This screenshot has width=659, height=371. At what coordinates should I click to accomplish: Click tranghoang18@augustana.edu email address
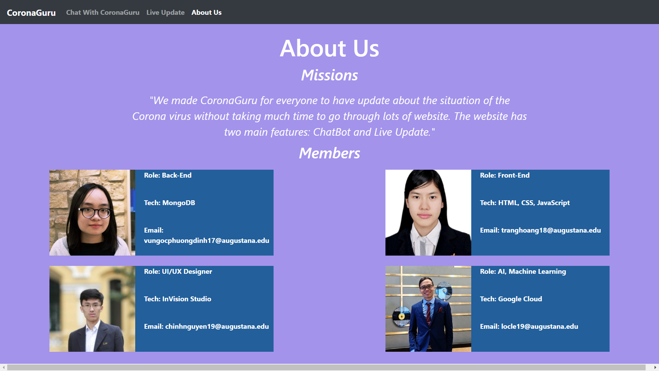(551, 230)
